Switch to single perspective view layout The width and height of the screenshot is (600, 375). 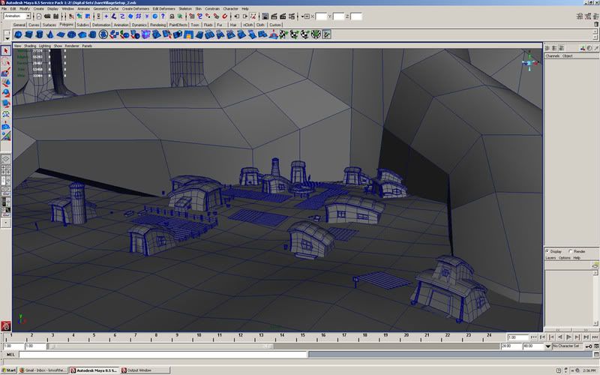[6, 159]
